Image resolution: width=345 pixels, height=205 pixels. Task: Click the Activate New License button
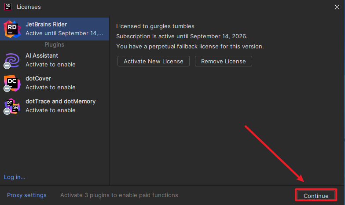(153, 61)
